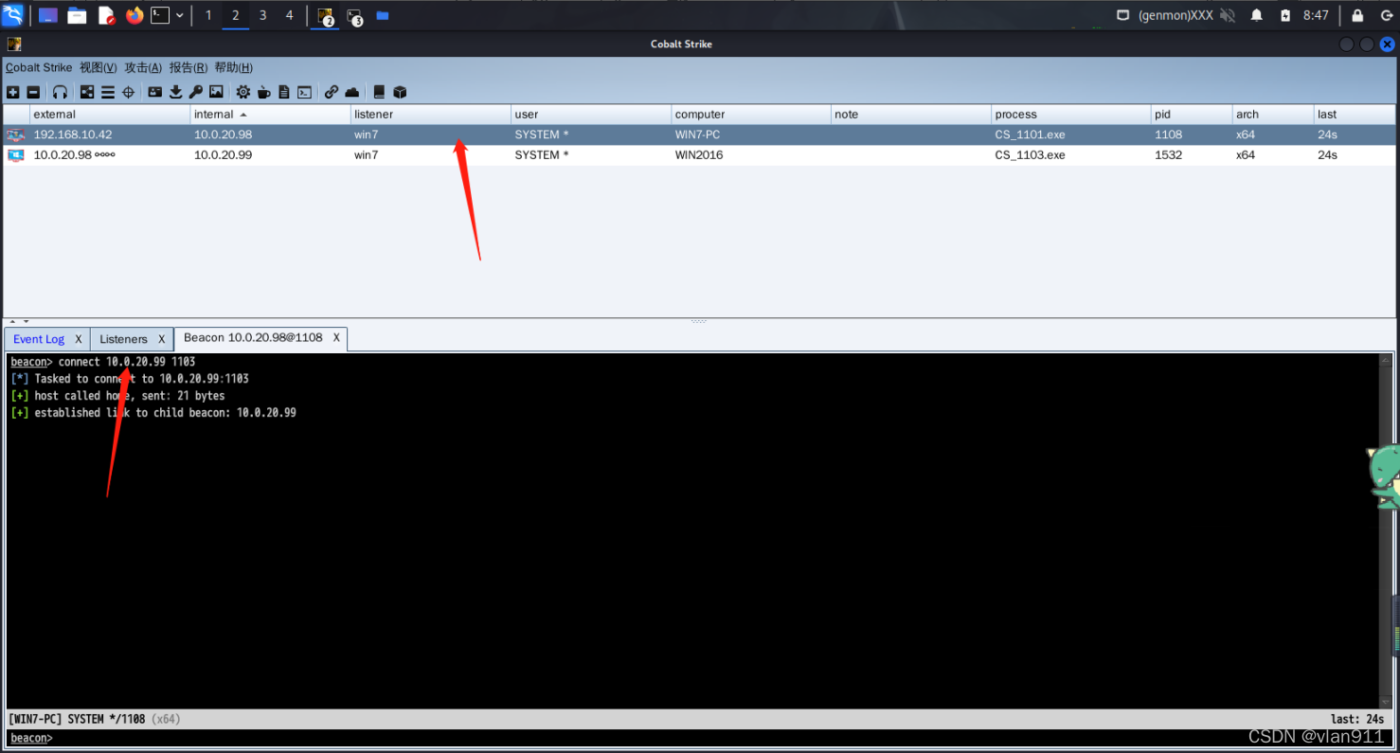Viewport: 1400px width, 753px height.
Task: Sort by the computer column header
Action: tap(751, 115)
